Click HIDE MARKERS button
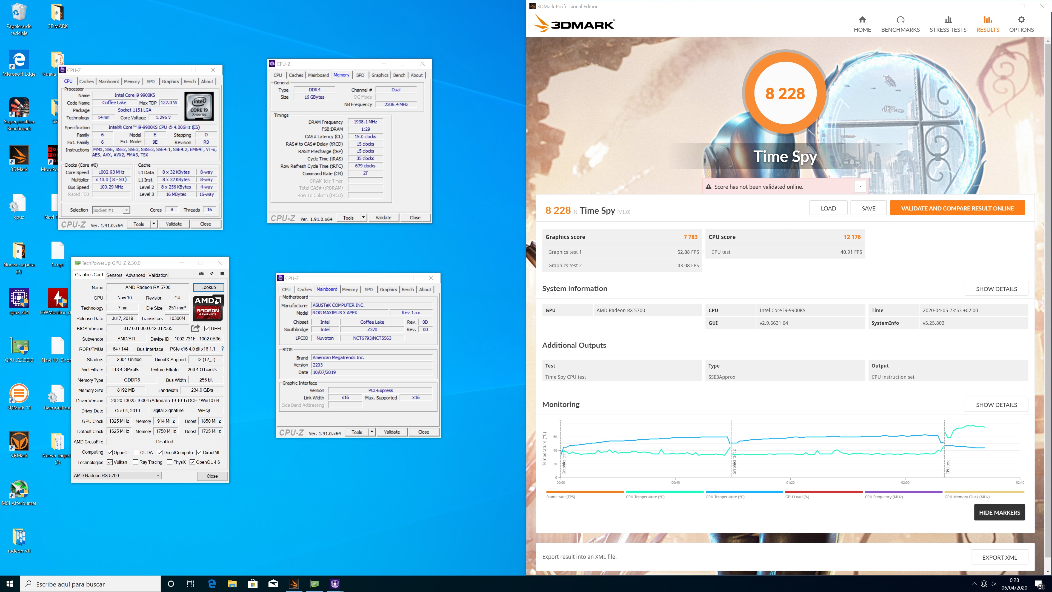 click(999, 512)
